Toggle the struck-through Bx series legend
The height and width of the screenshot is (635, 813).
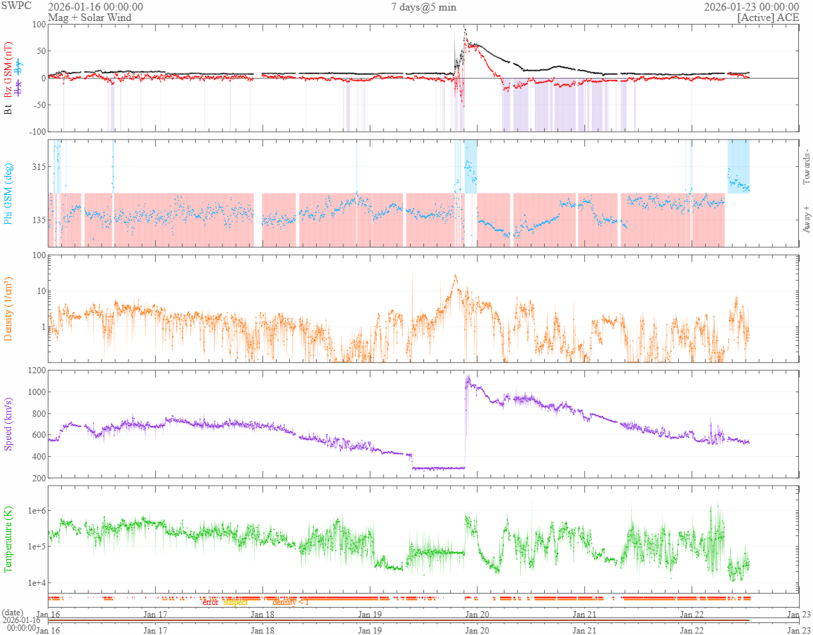tap(19, 87)
